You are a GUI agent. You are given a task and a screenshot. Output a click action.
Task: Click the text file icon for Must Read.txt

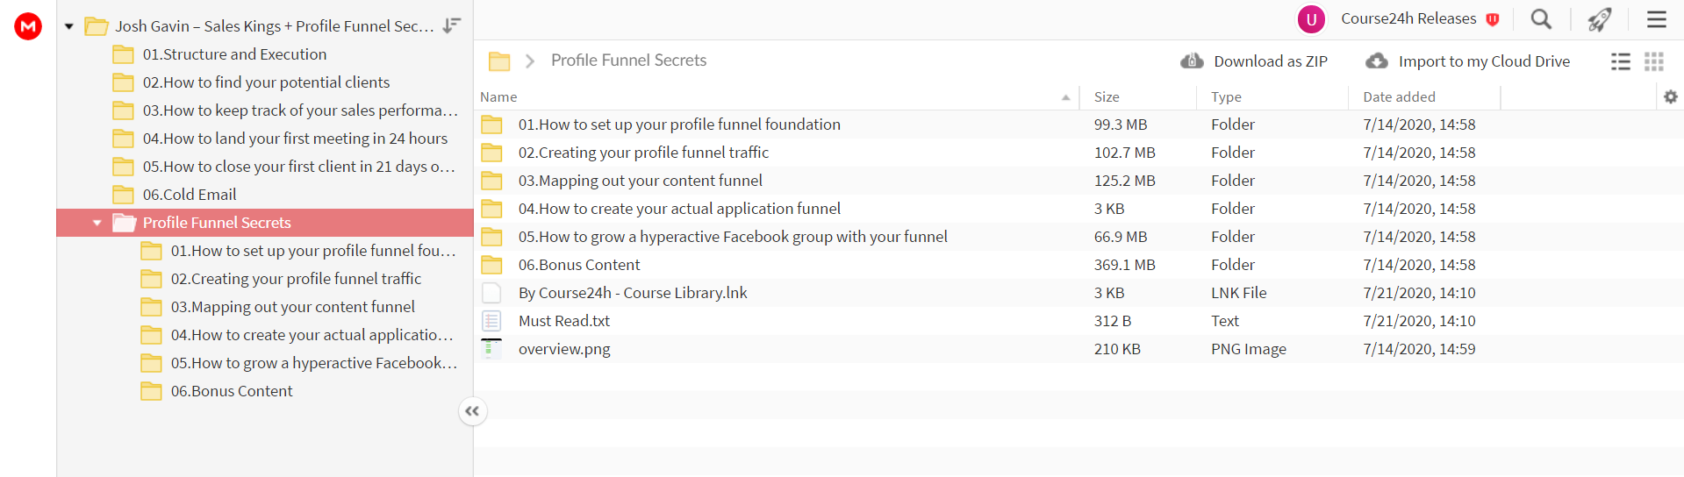(x=491, y=321)
